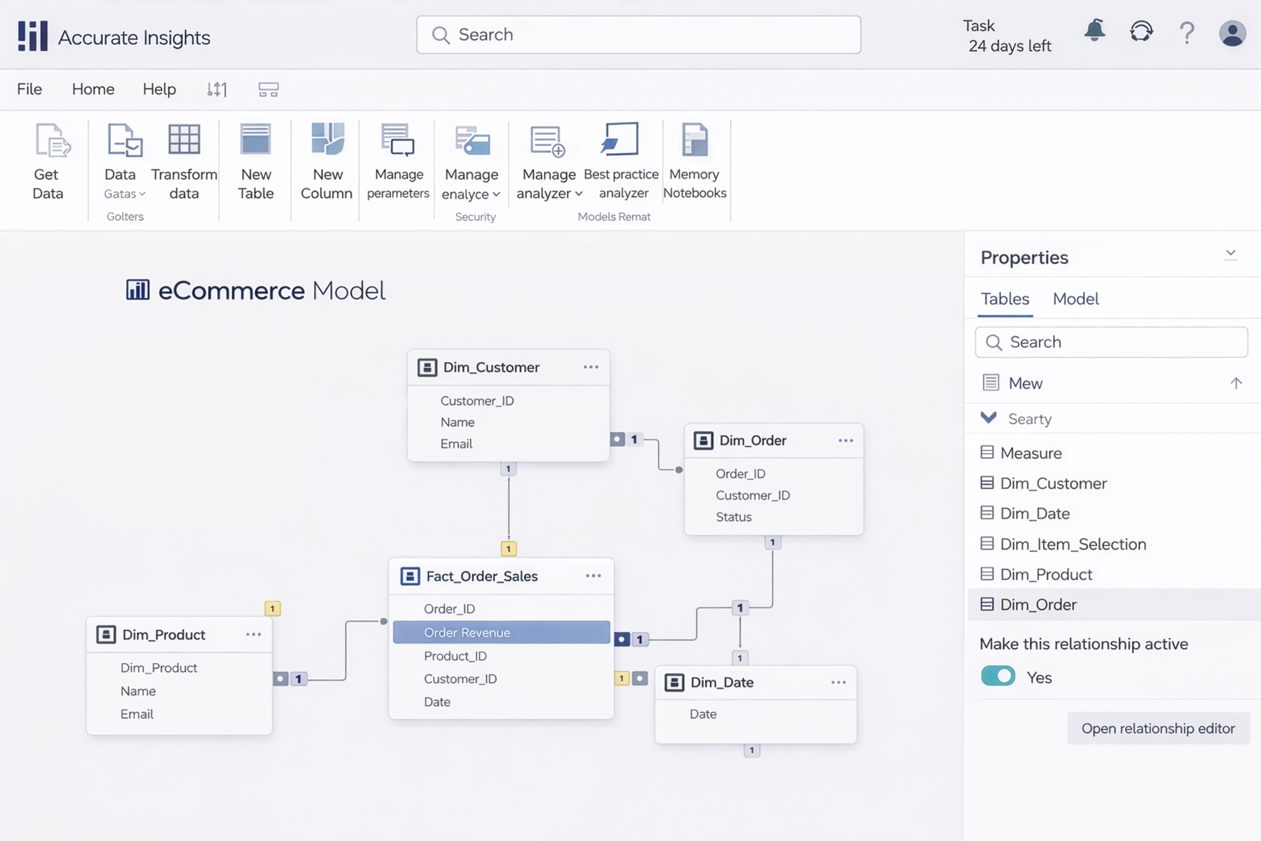Open Dim_Customer table options ellipsis
The height and width of the screenshot is (841, 1261).
tap(590, 368)
